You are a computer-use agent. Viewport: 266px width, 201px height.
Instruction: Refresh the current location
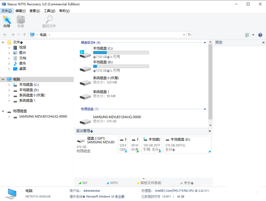coord(189,35)
